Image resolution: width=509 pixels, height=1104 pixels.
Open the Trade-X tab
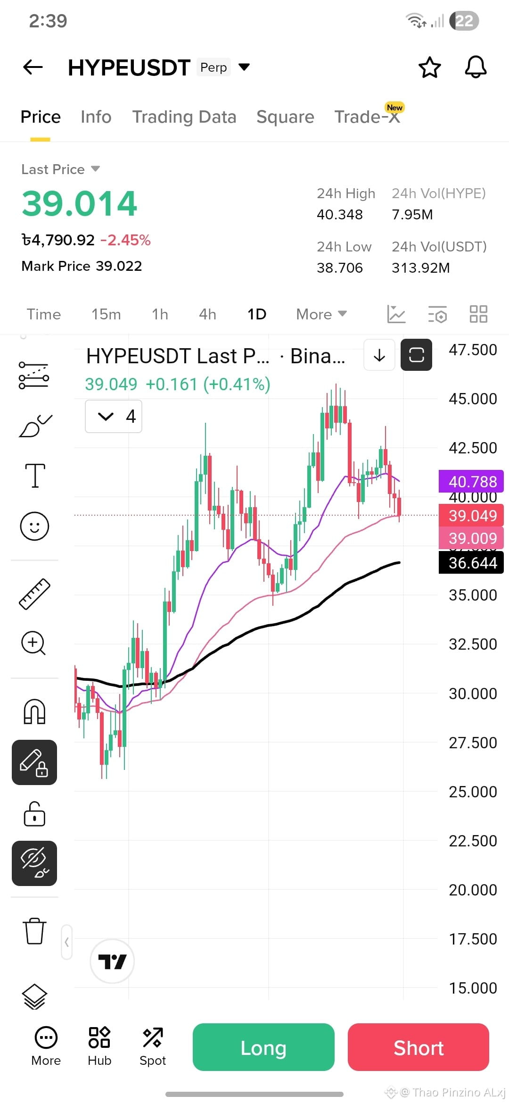pos(368,117)
